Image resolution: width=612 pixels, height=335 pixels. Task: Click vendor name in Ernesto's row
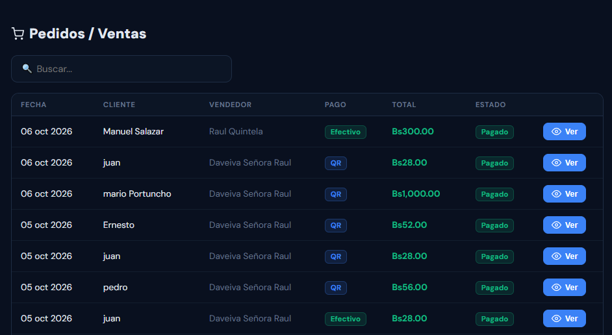pos(249,225)
